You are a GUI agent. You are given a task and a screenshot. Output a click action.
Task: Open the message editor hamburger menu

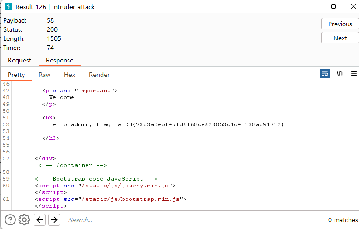click(x=354, y=73)
